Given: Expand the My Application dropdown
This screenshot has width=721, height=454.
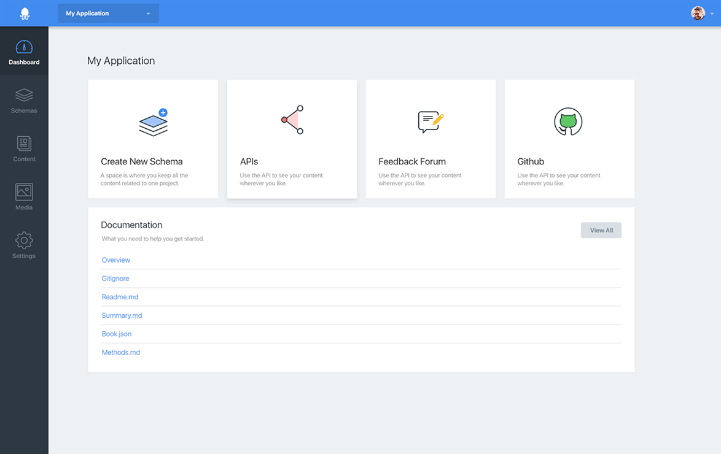Looking at the screenshot, I should [x=108, y=13].
